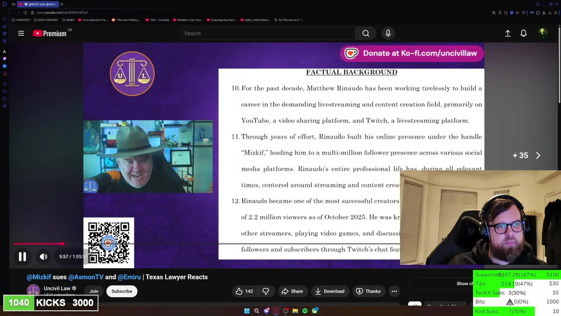Subscribe to Uncivil Law channel
The image size is (561, 316).
(121, 291)
